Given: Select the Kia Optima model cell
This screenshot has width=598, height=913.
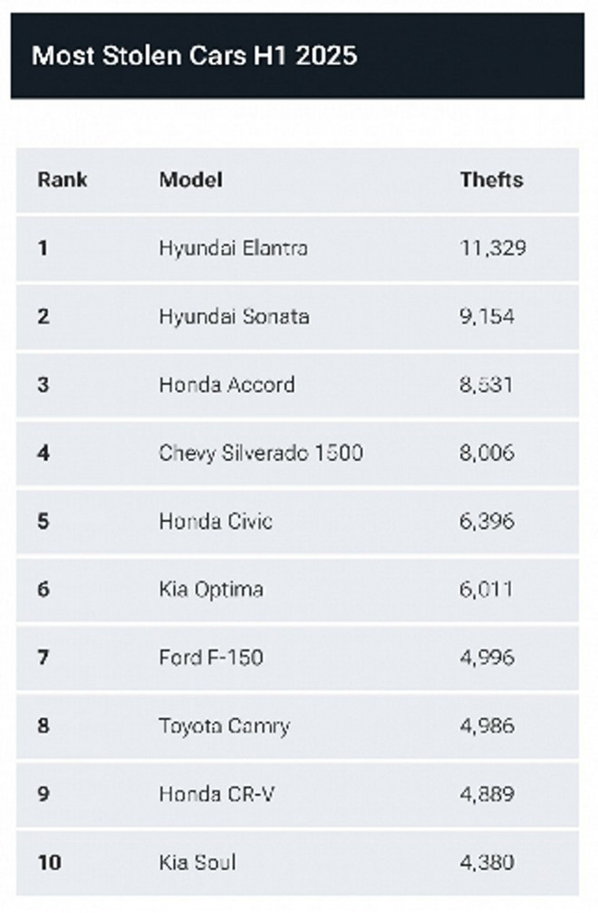Looking at the screenshot, I should [211, 590].
